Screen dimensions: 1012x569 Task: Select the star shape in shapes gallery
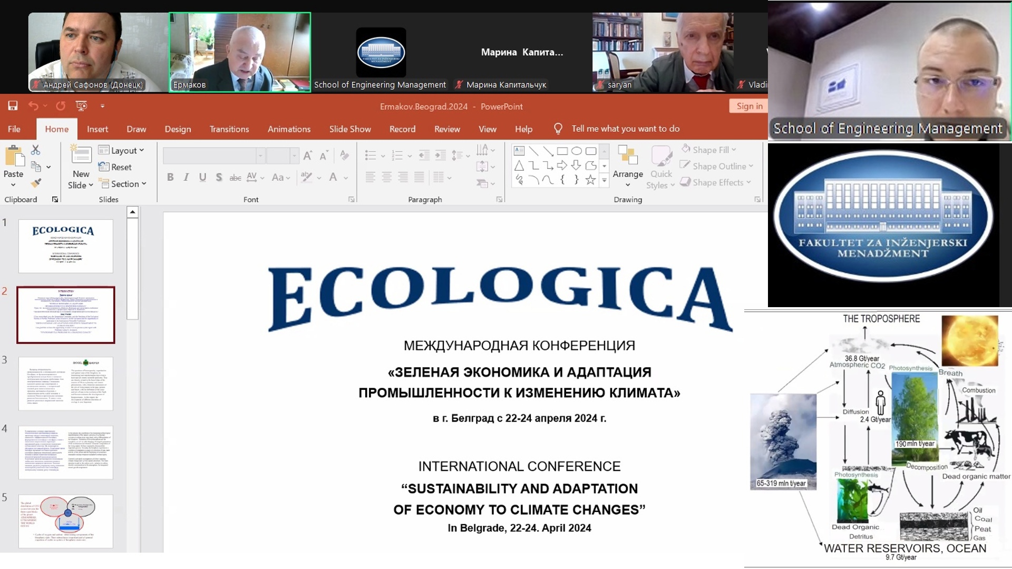(x=590, y=180)
